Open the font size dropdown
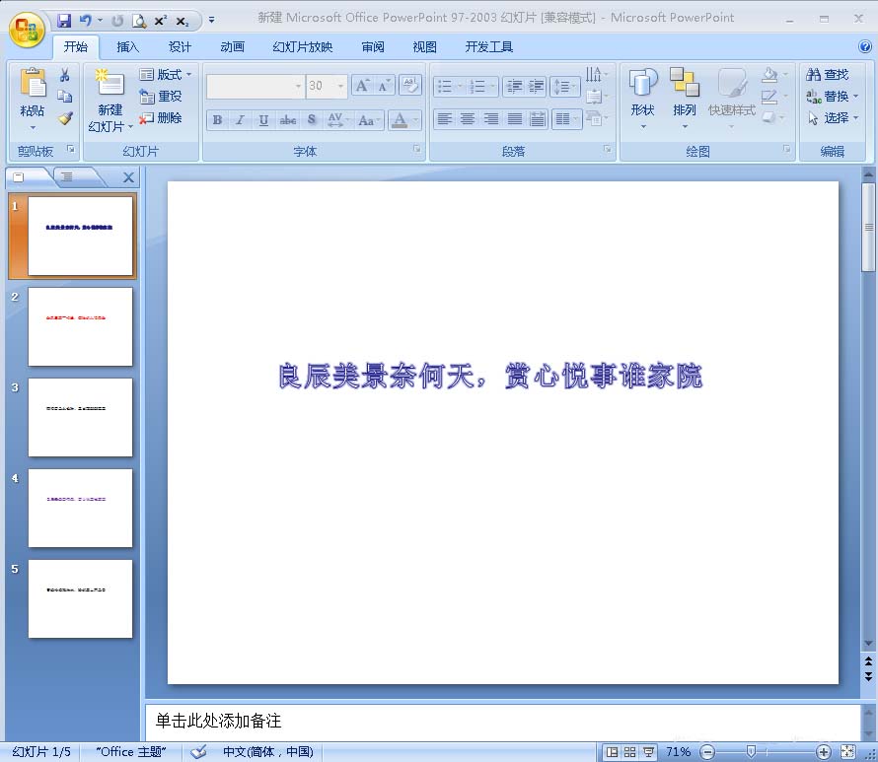 click(x=341, y=87)
